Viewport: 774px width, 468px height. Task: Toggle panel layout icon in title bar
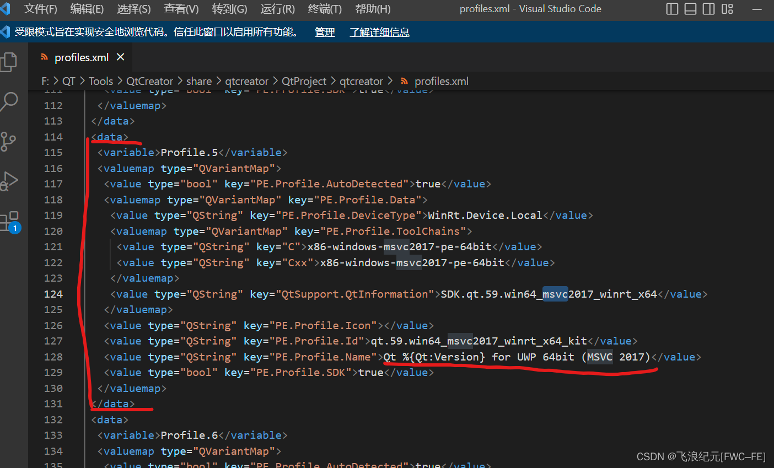point(690,9)
